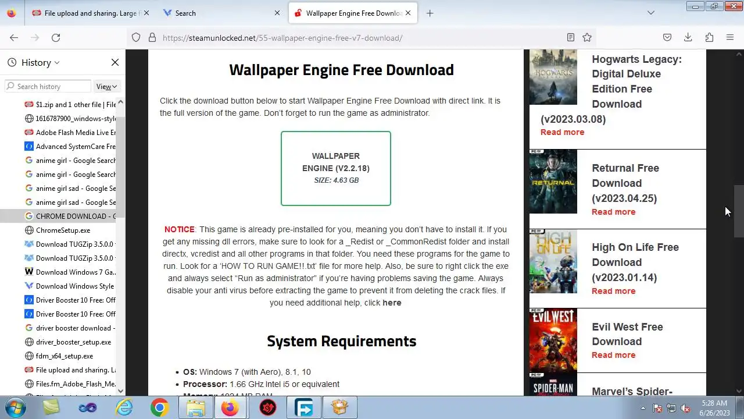Show the Downloads panel
The image size is (744, 419).
688,37
